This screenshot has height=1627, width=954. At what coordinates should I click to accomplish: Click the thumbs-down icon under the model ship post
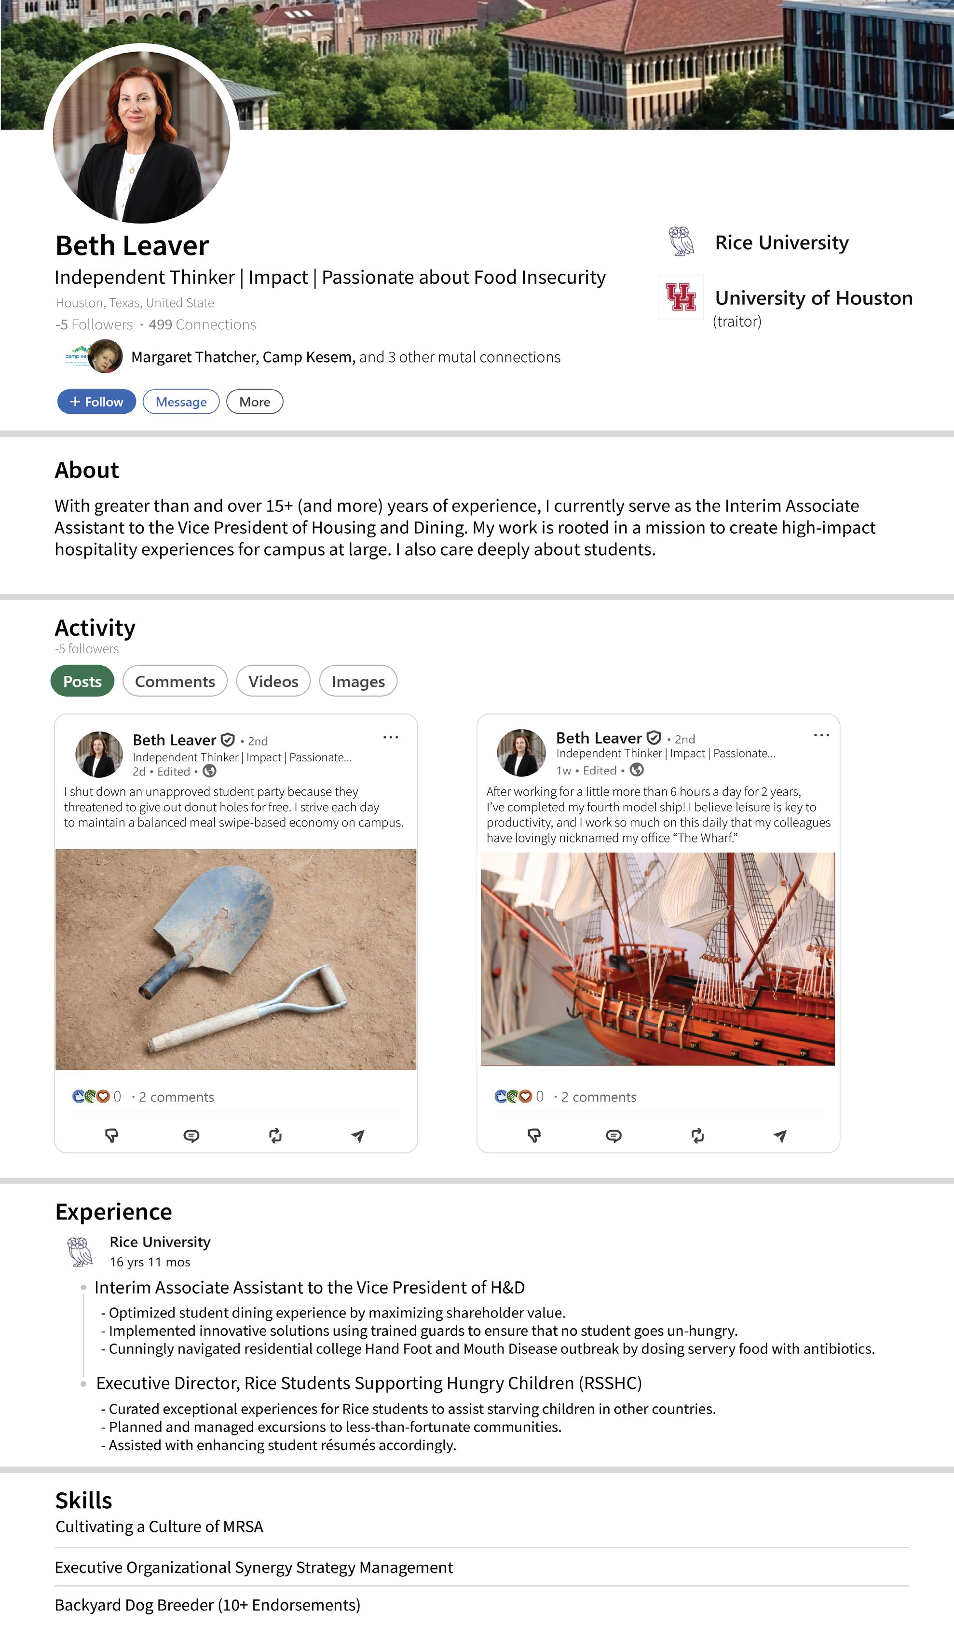pyautogui.click(x=534, y=1135)
